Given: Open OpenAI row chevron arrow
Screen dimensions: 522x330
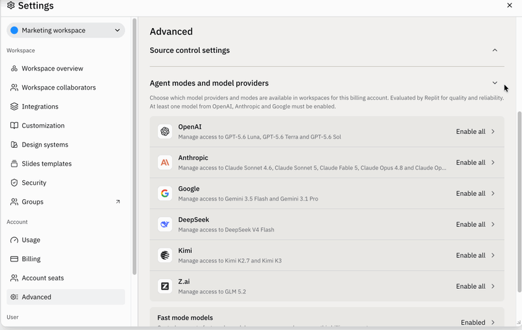Looking at the screenshot, I should tap(493, 131).
